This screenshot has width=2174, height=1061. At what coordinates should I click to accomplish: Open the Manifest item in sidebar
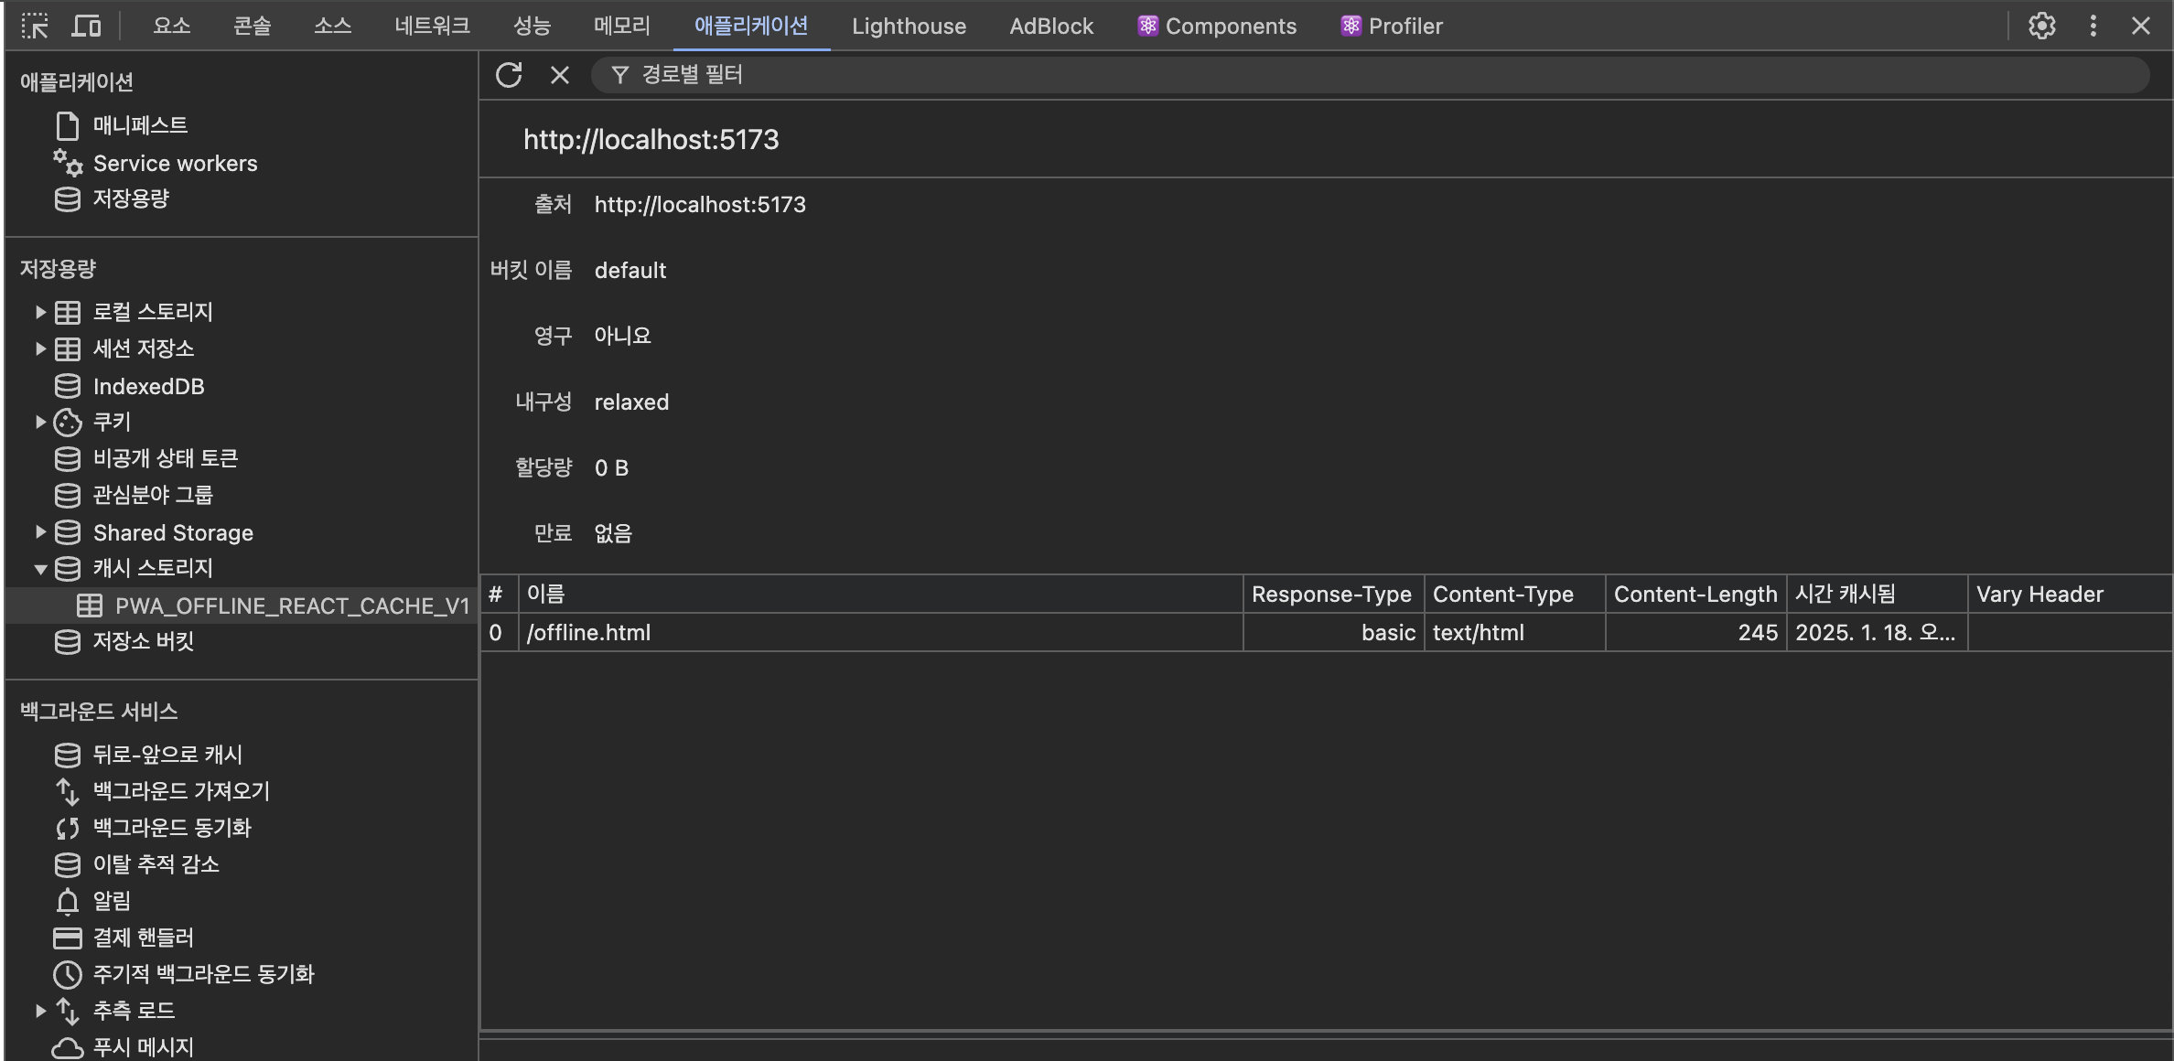click(x=140, y=125)
